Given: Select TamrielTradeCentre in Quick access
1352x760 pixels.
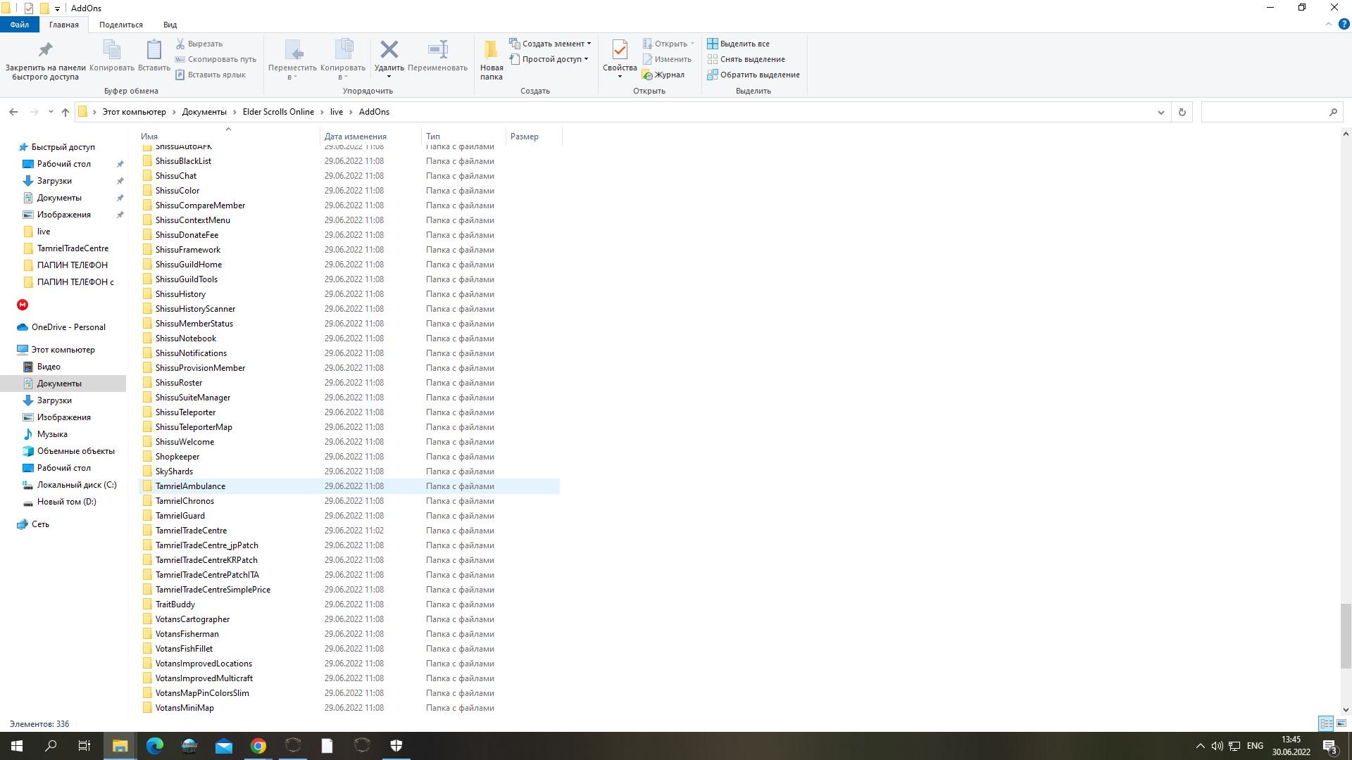Looking at the screenshot, I should (73, 248).
